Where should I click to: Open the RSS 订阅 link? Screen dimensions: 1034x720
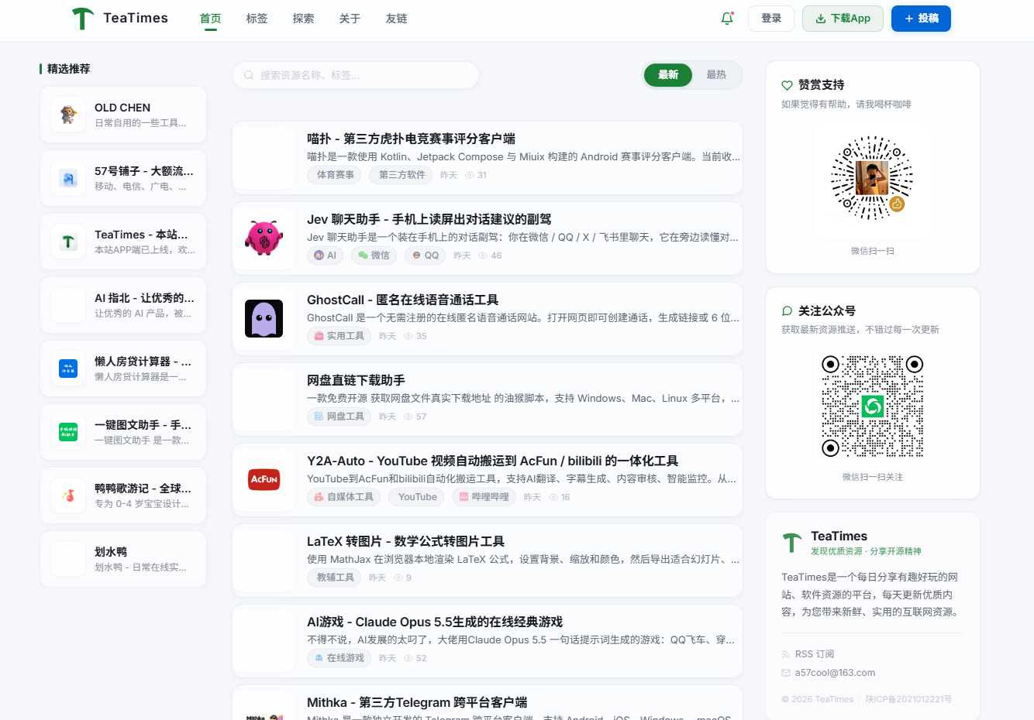(x=815, y=654)
